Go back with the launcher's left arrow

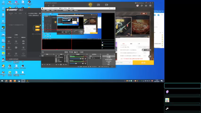[49, 6]
